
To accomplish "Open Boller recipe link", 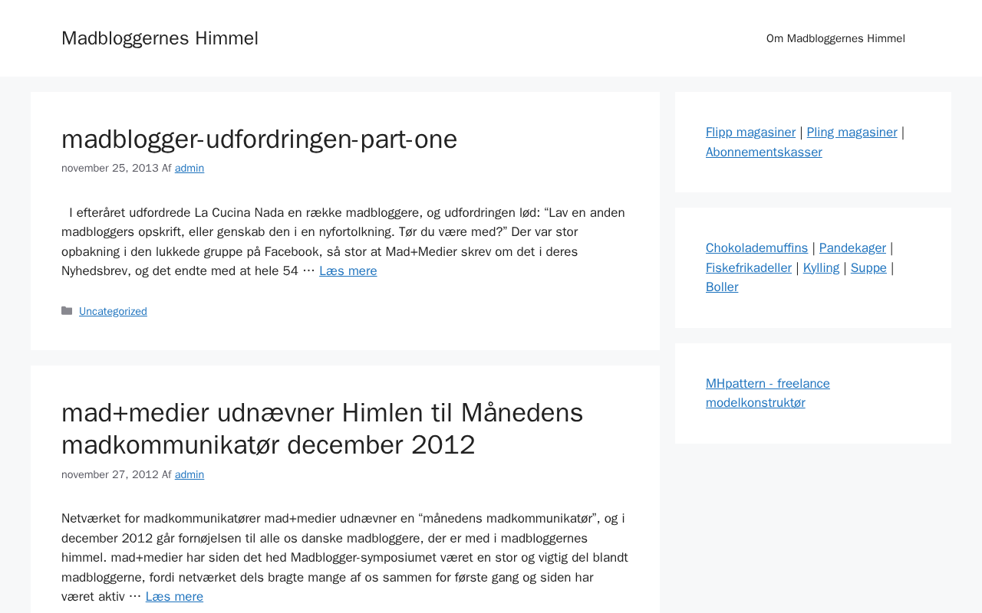I will [x=722, y=287].
